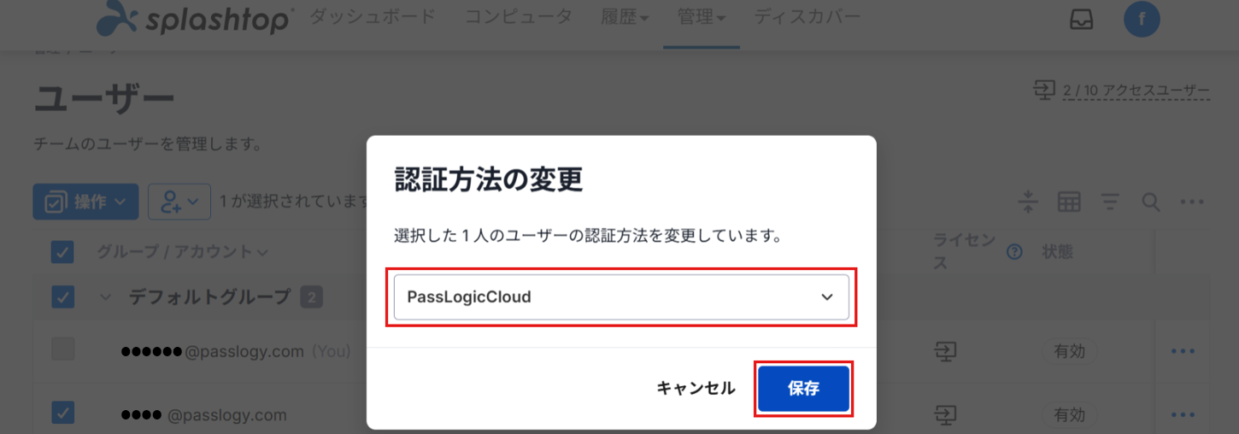1239x434 pixels.
Task: Toggle the デフォルトグループ group checkbox
Action: [62, 297]
